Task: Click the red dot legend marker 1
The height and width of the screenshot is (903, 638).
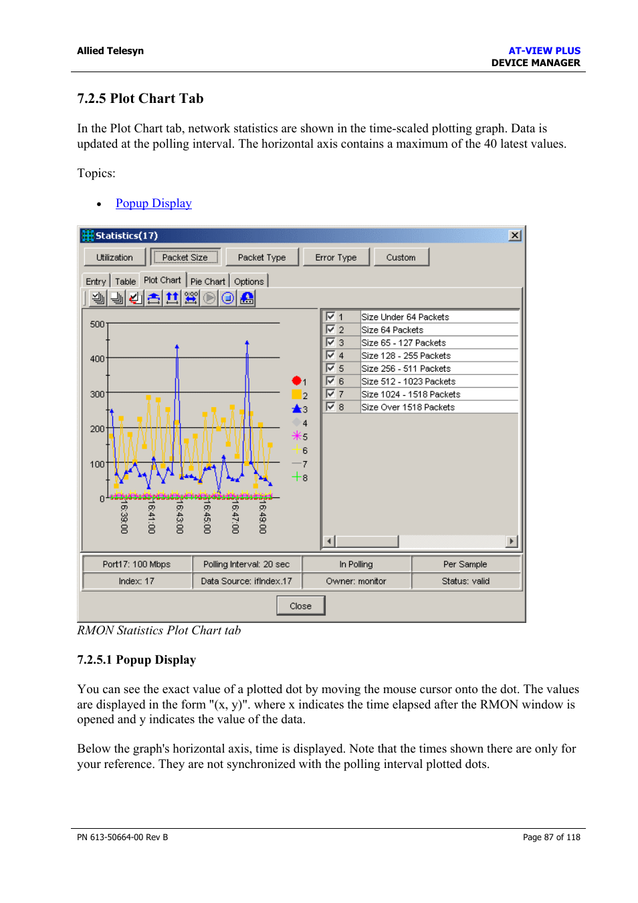Action: pos(296,380)
